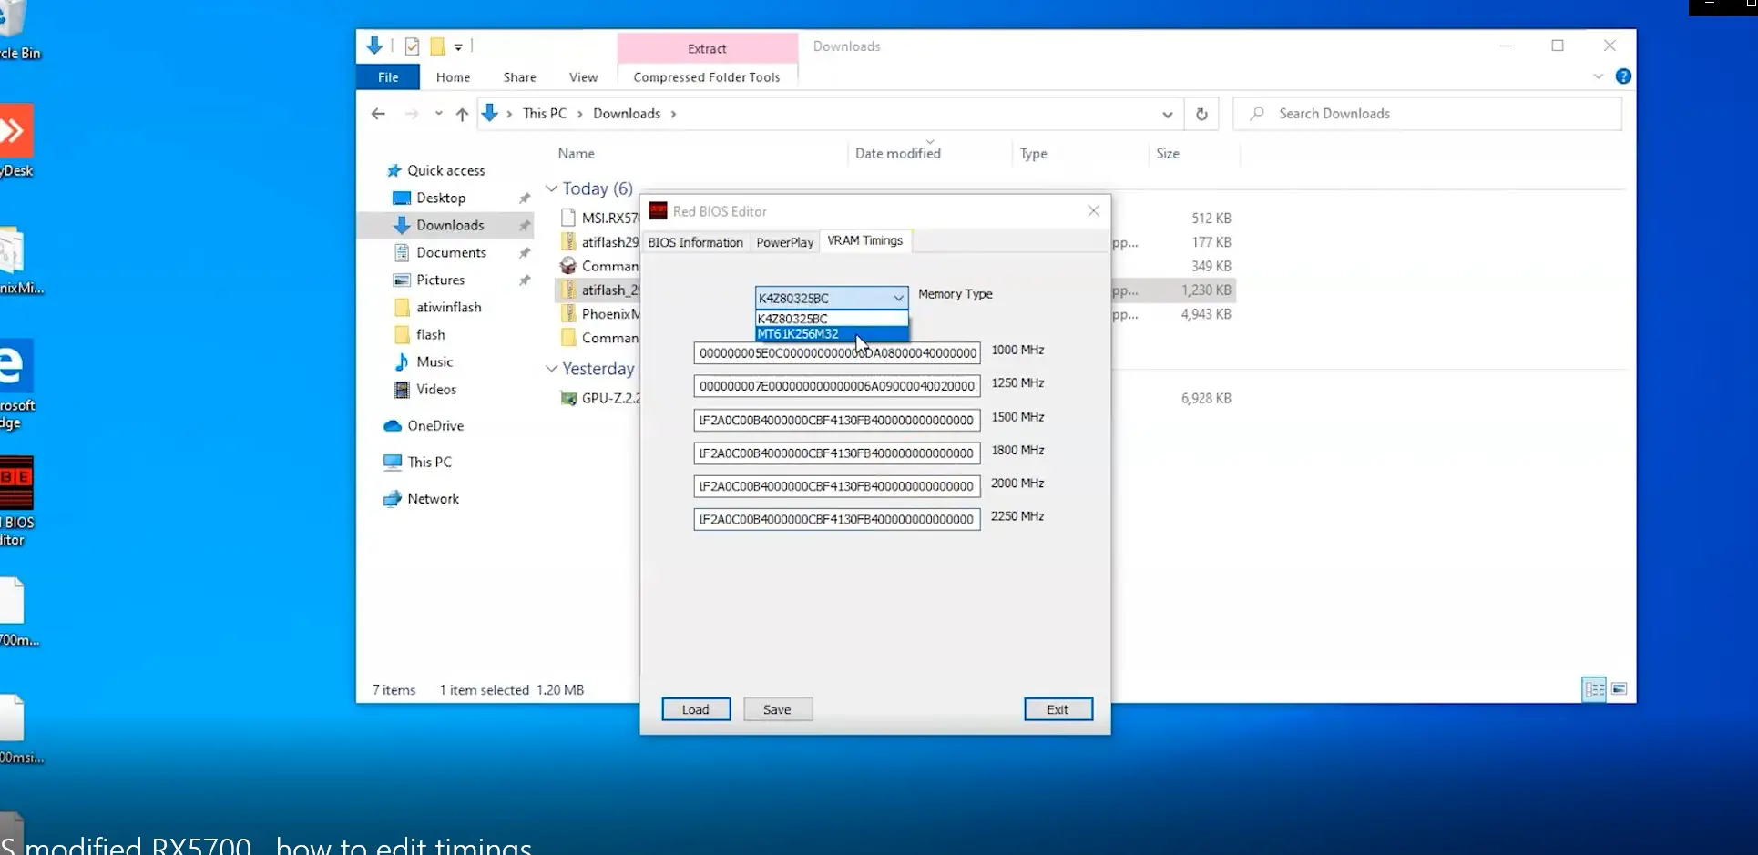The image size is (1758, 855).
Task: Click the Microsoft Edge desktop icon
Action: tap(16, 366)
